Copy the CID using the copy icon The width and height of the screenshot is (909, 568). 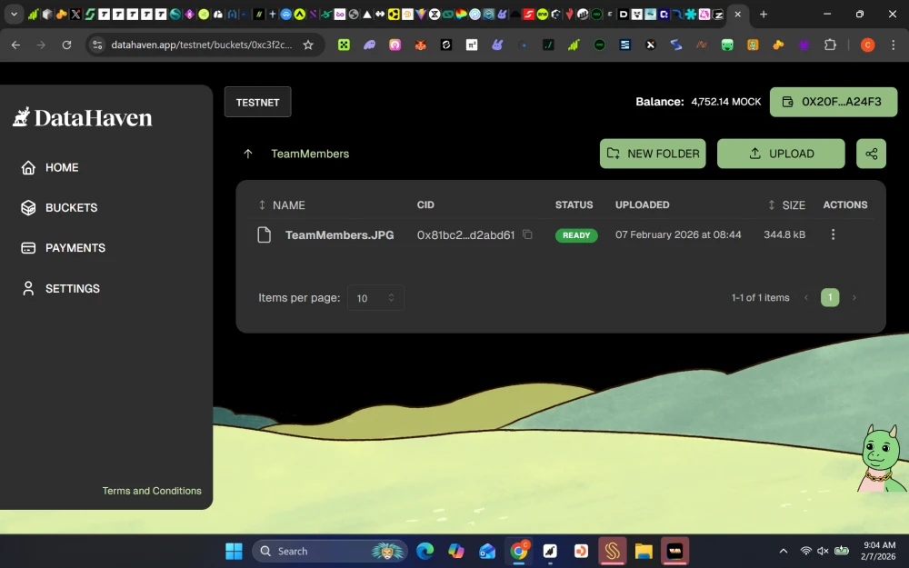(527, 235)
